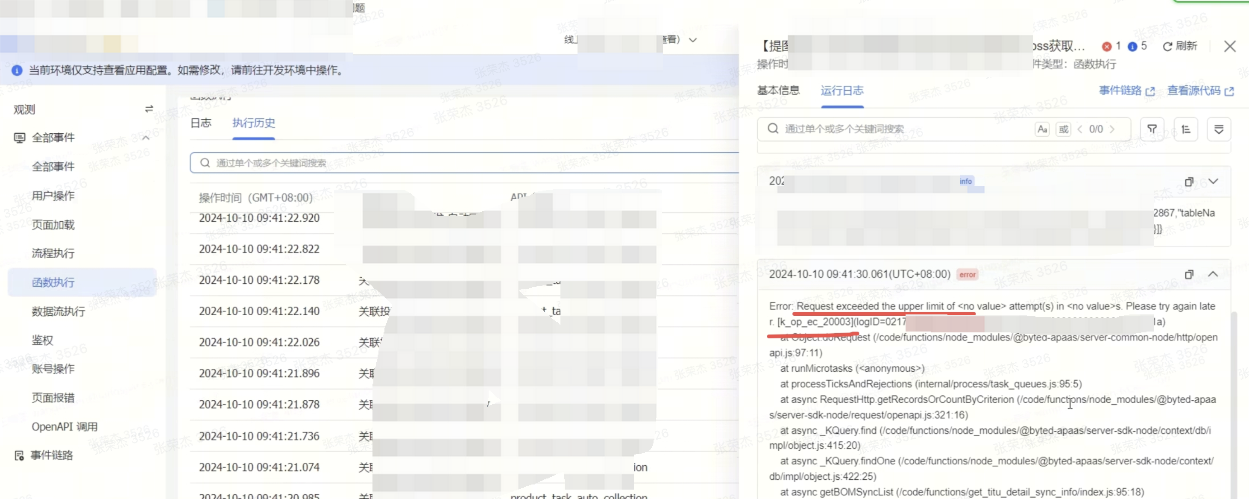Click the 事件链路 sidebar icon
Screen dimensions: 1249x499
[19, 455]
